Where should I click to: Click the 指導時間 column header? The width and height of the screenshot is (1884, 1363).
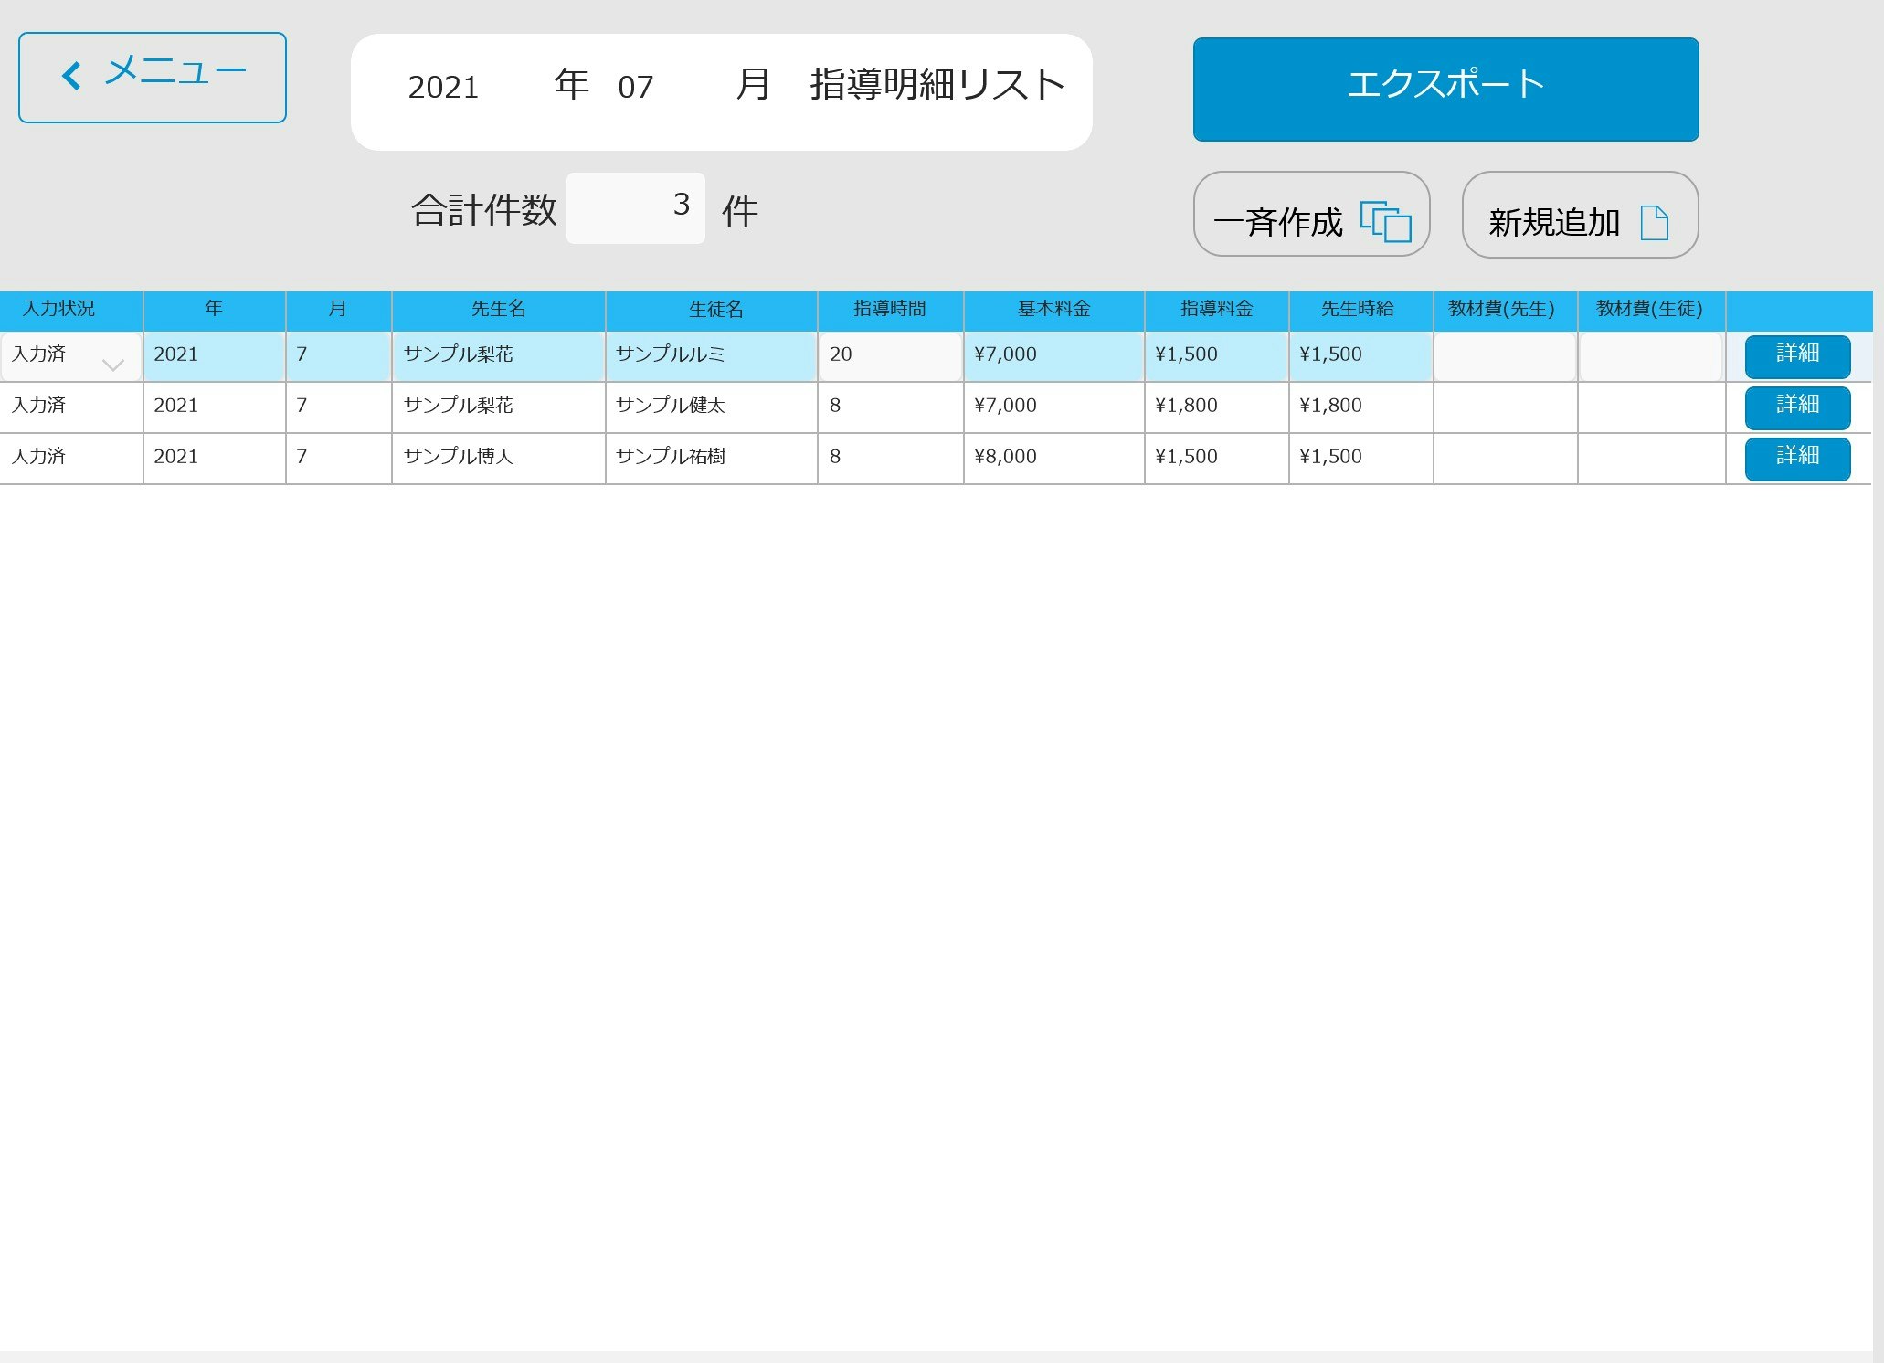(889, 310)
